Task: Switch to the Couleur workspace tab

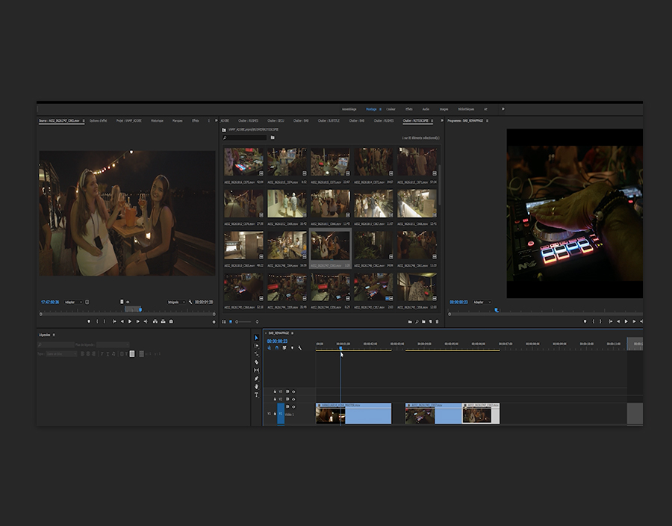Action: (x=391, y=109)
